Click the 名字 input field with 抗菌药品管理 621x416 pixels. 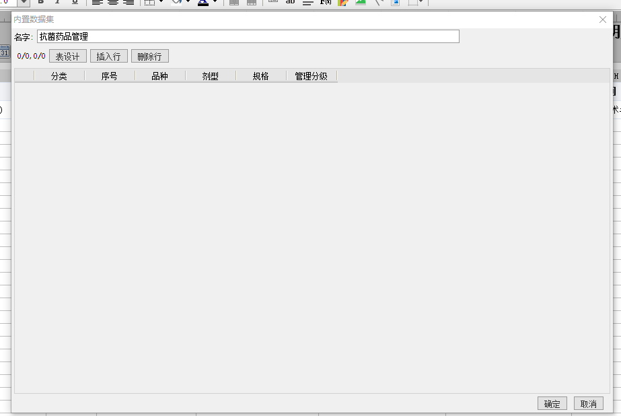(248, 36)
